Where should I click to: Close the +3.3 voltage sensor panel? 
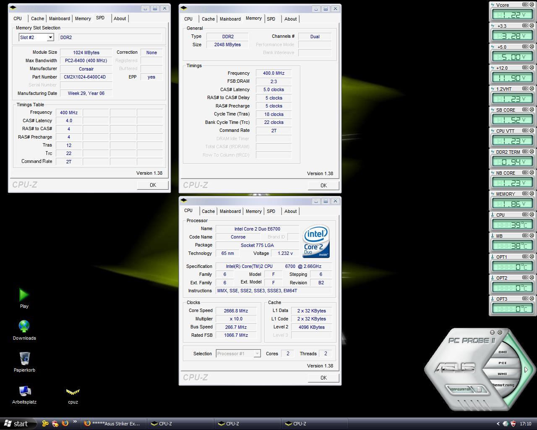[532, 26]
